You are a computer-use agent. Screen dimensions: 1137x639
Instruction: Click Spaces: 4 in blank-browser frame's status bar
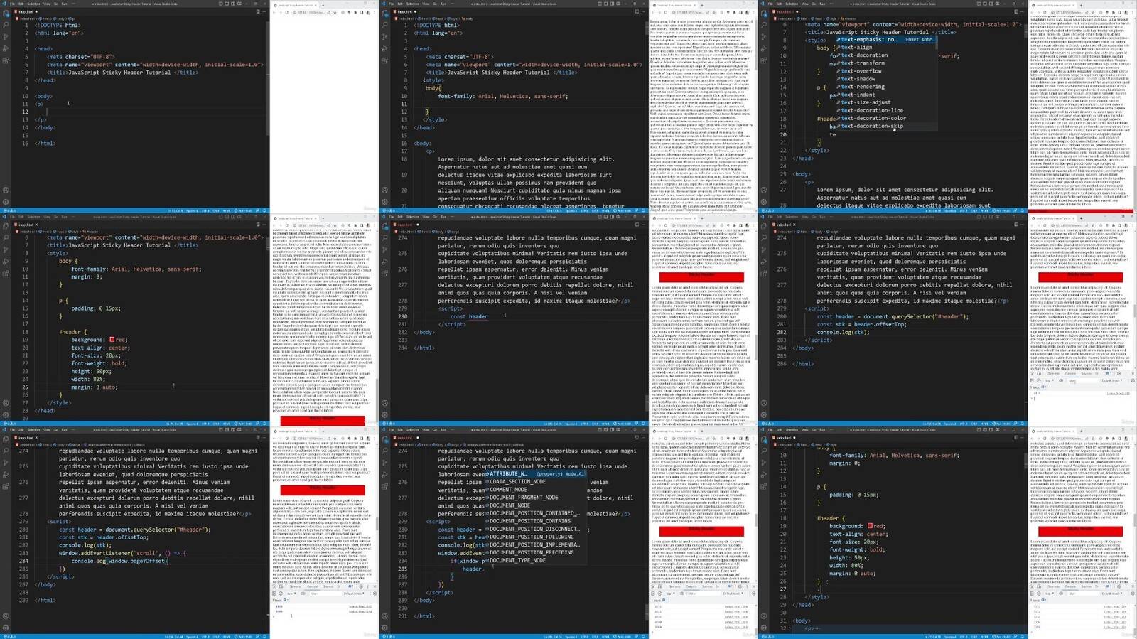click(x=192, y=210)
